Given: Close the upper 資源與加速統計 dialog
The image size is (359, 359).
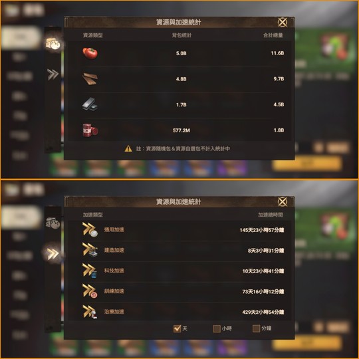Looking at the screenshot, I should coord(283,22).
